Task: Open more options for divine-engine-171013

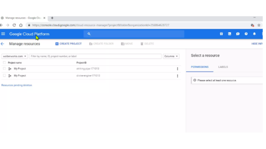Action: tap(178, 76)
